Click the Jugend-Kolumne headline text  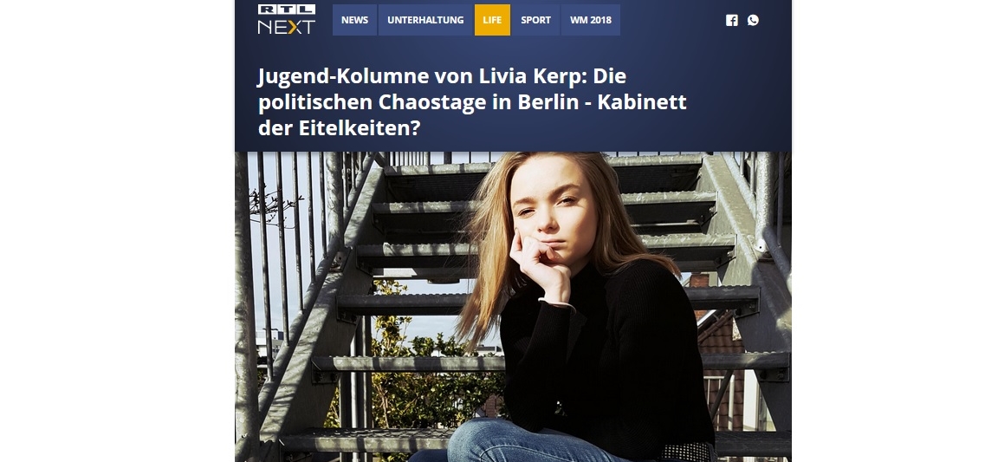[471, 102]
